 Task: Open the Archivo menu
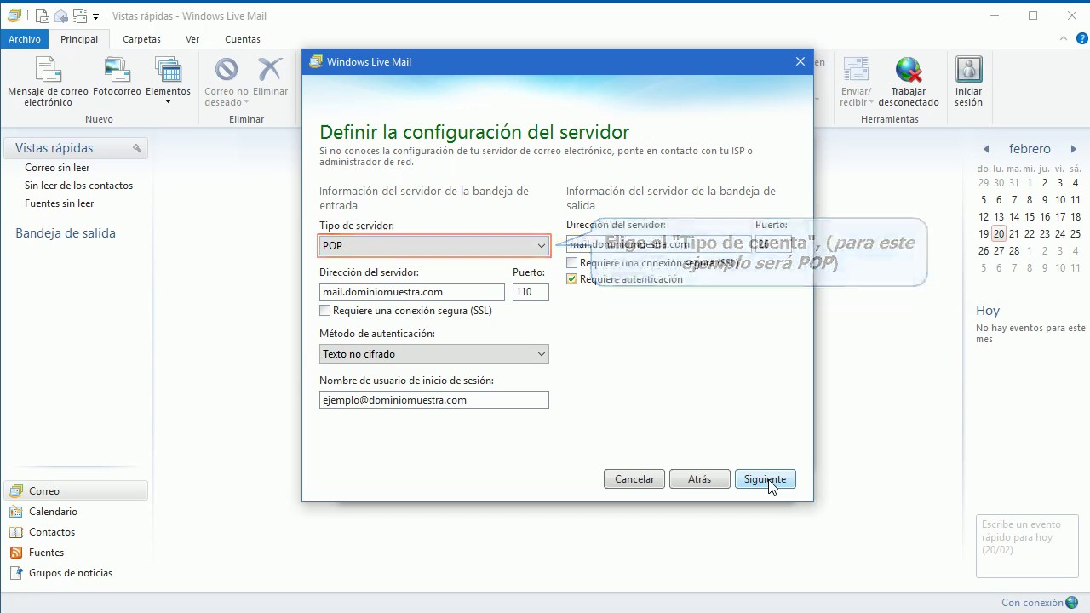pos(25,39)
